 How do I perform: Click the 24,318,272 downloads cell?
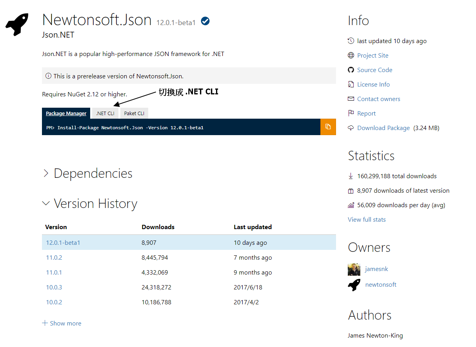tap(156, 287)
